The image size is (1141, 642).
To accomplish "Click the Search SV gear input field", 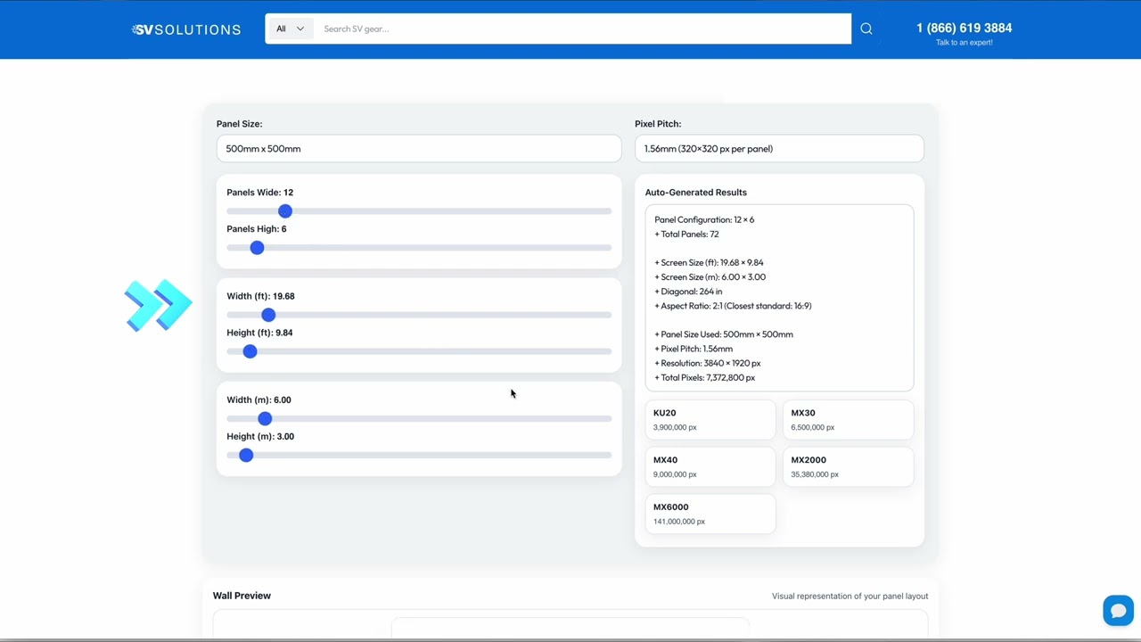I will [x=583, y=29].
